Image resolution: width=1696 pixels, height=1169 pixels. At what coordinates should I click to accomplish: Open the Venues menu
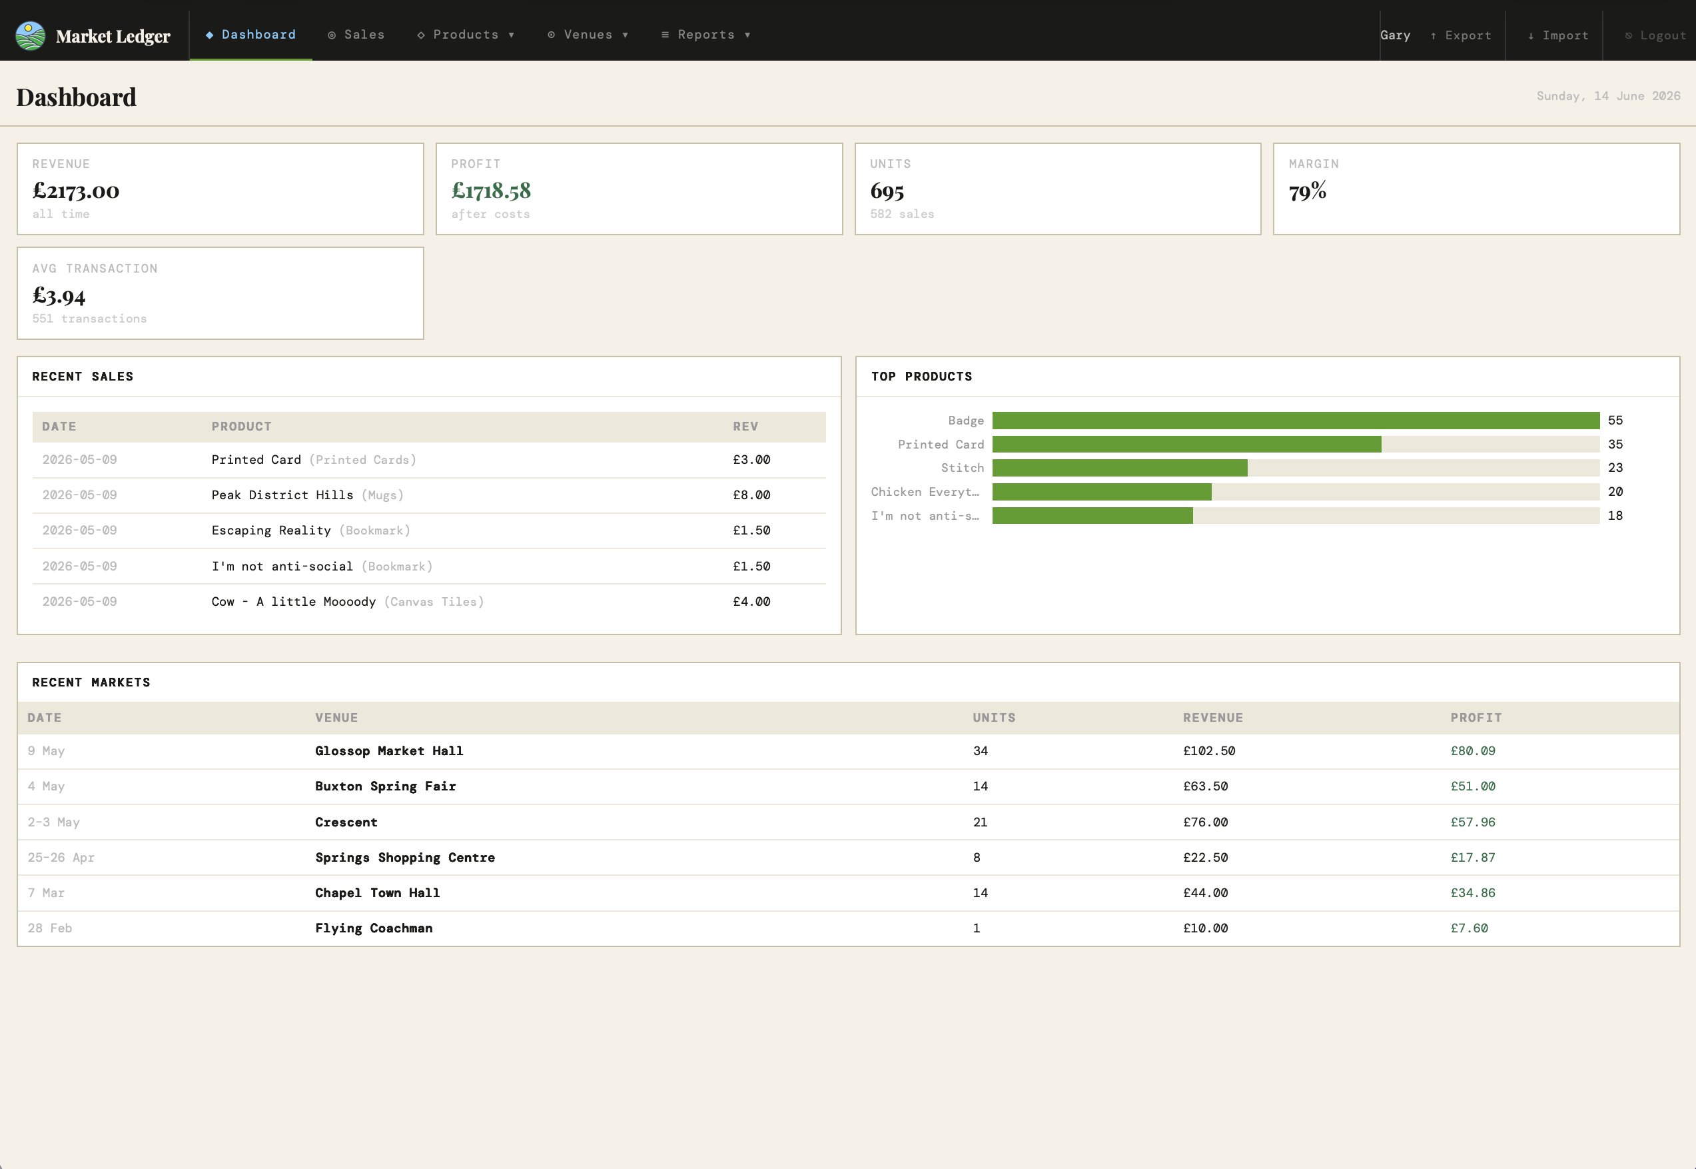tap(588, 35)
